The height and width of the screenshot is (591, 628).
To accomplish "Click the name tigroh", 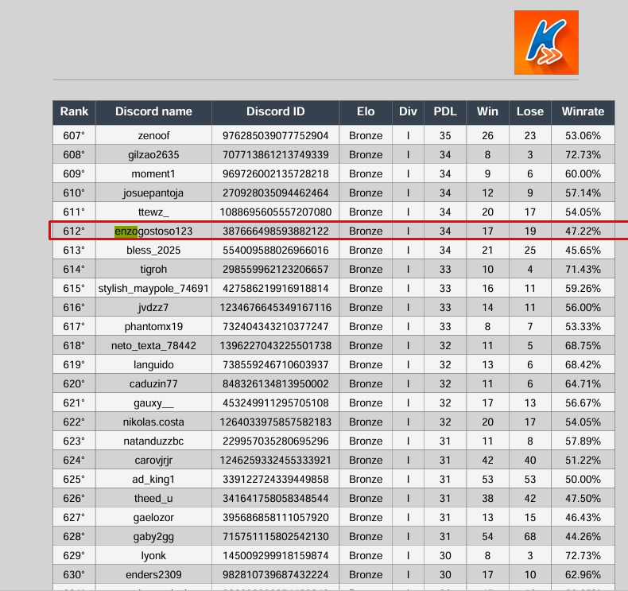I will (x=153, y=270).
